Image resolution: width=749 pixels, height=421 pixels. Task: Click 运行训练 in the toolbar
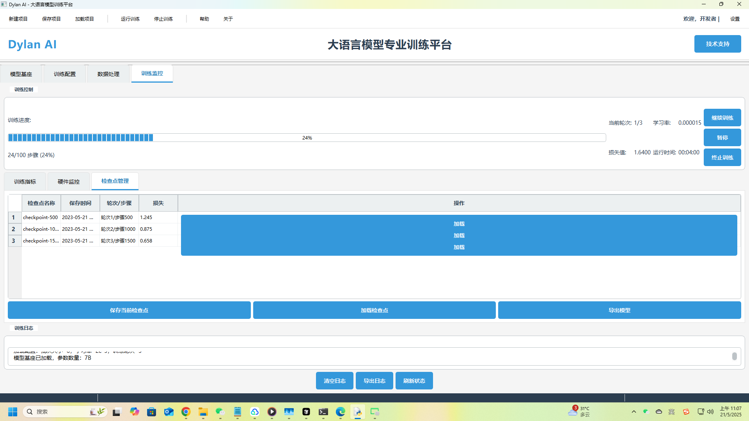pyautogui.click(x=130, y=19)
